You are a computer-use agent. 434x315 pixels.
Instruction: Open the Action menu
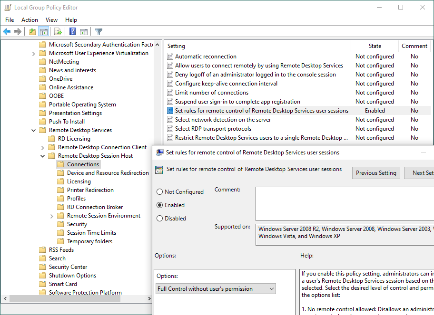tap(30, 20)
